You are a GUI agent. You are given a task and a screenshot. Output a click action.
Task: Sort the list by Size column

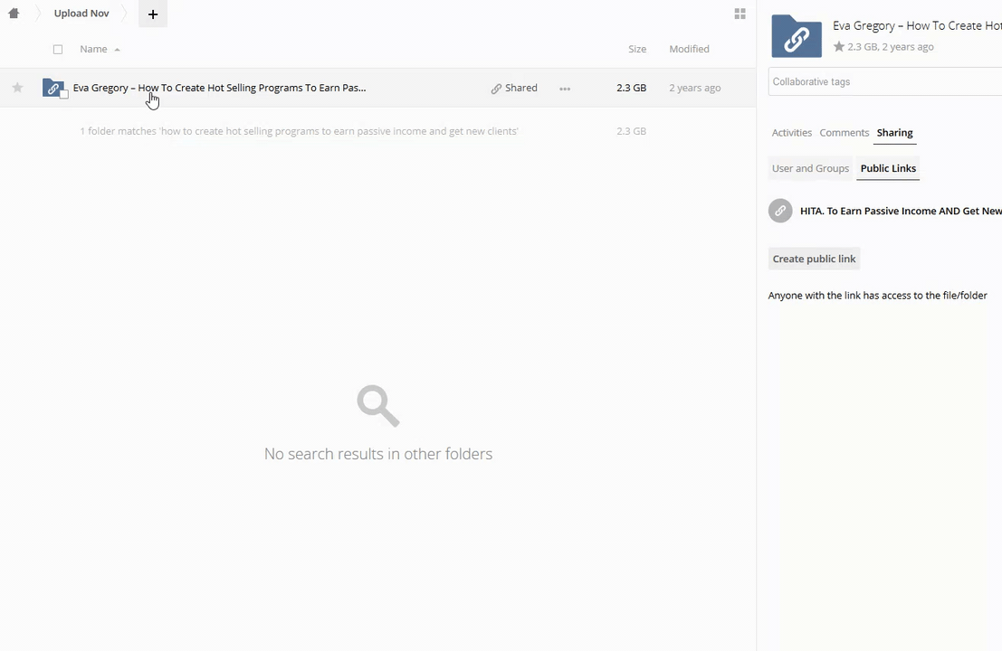[637, 49]
